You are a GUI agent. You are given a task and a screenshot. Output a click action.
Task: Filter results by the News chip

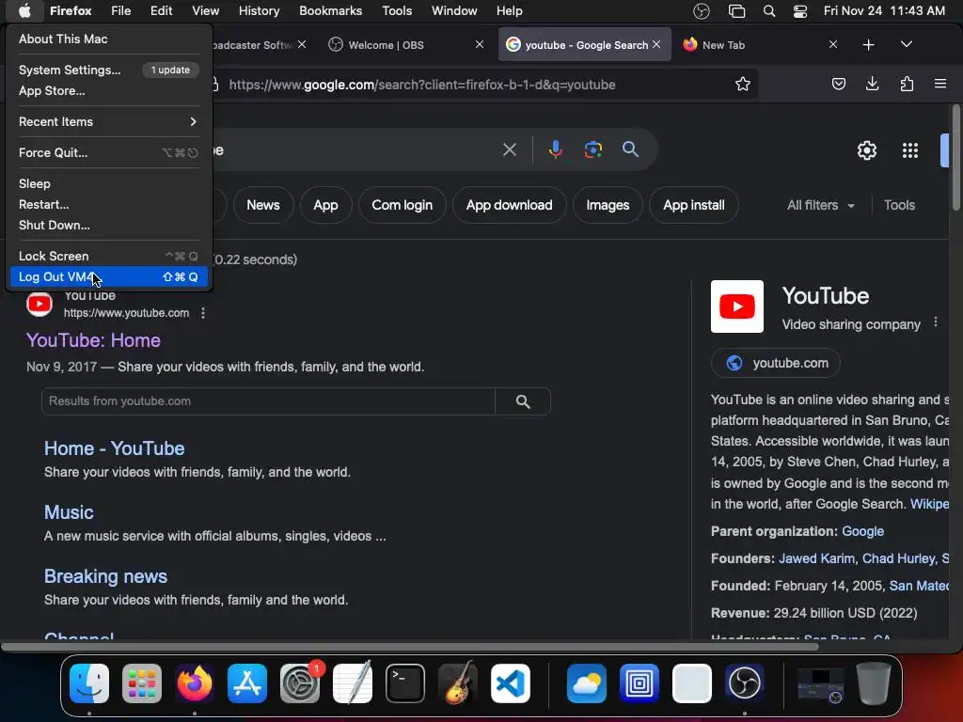263,205
